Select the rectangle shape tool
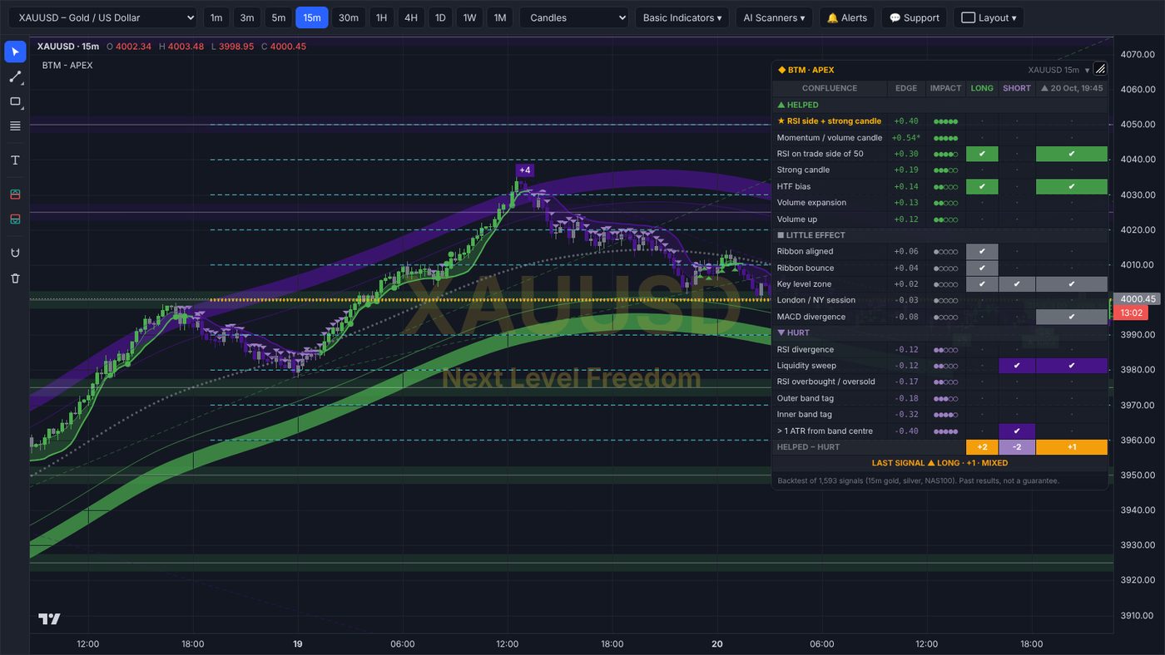 click(x=15, y=101)
